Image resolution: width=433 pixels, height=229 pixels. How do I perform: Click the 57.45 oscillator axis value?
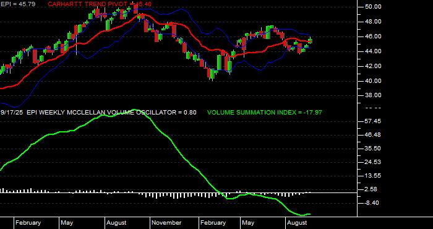click(373, 121)
